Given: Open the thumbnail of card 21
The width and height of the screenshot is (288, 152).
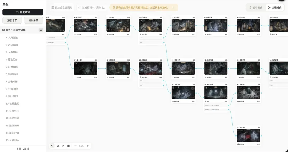Looking at the screenshot, I should pos(216,93).
